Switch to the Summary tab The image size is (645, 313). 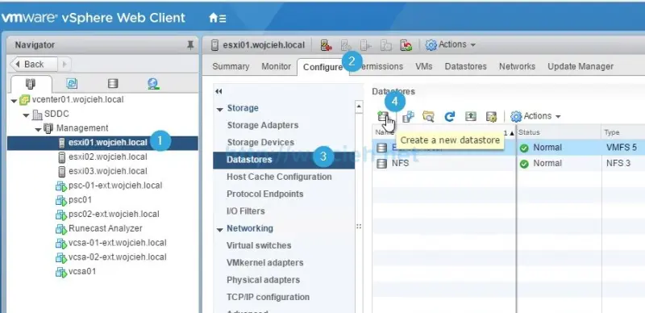[x=231, y=66]
